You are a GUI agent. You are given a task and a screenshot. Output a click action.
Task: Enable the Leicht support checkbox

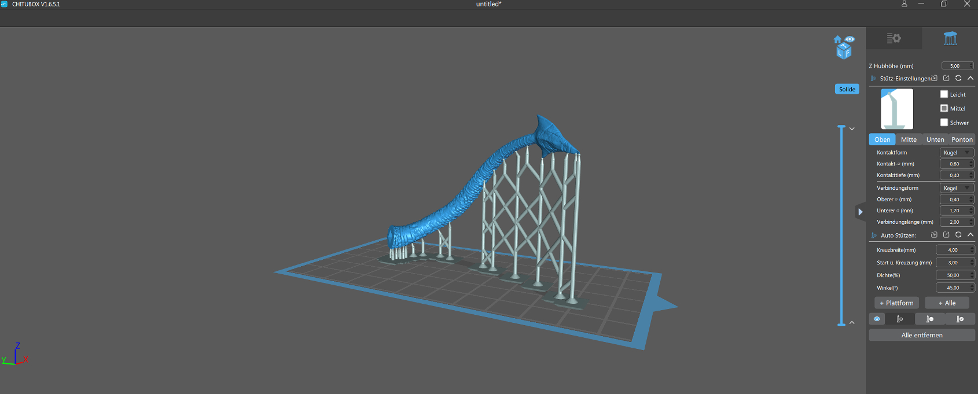[944, 94]
